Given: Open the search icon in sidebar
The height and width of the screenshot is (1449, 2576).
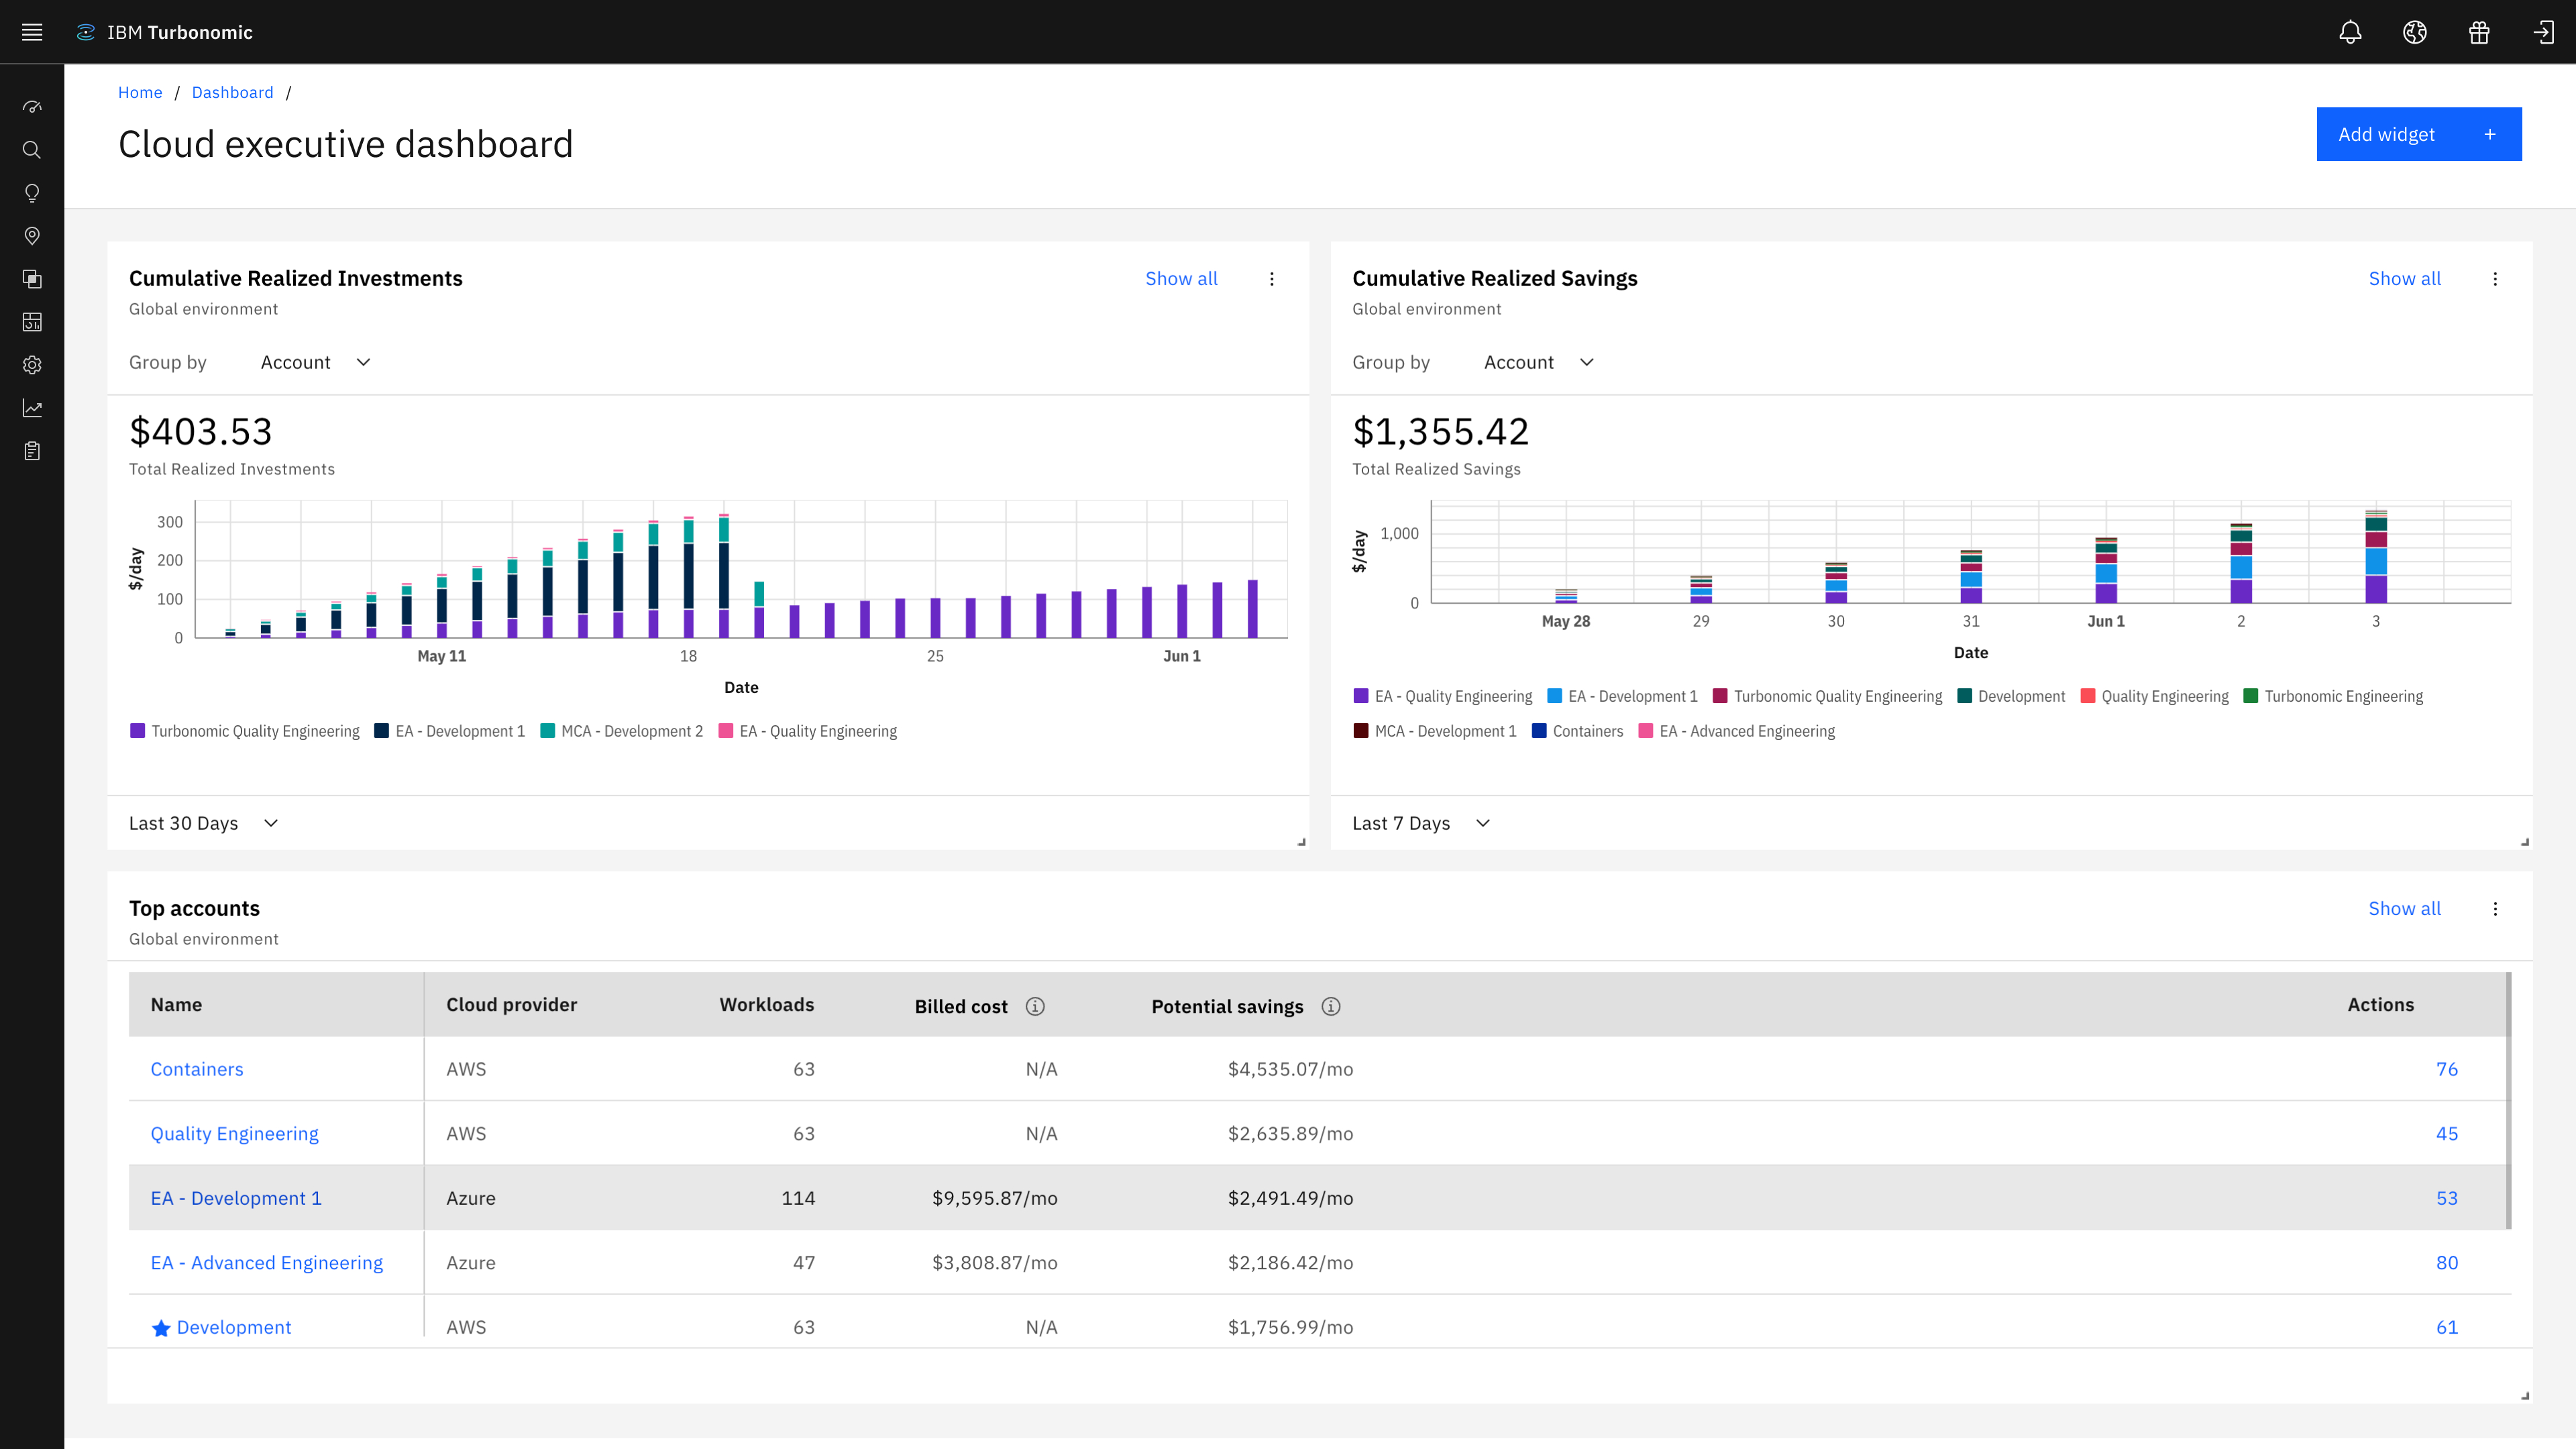Looking at the screenshot, I should (32, 150).
